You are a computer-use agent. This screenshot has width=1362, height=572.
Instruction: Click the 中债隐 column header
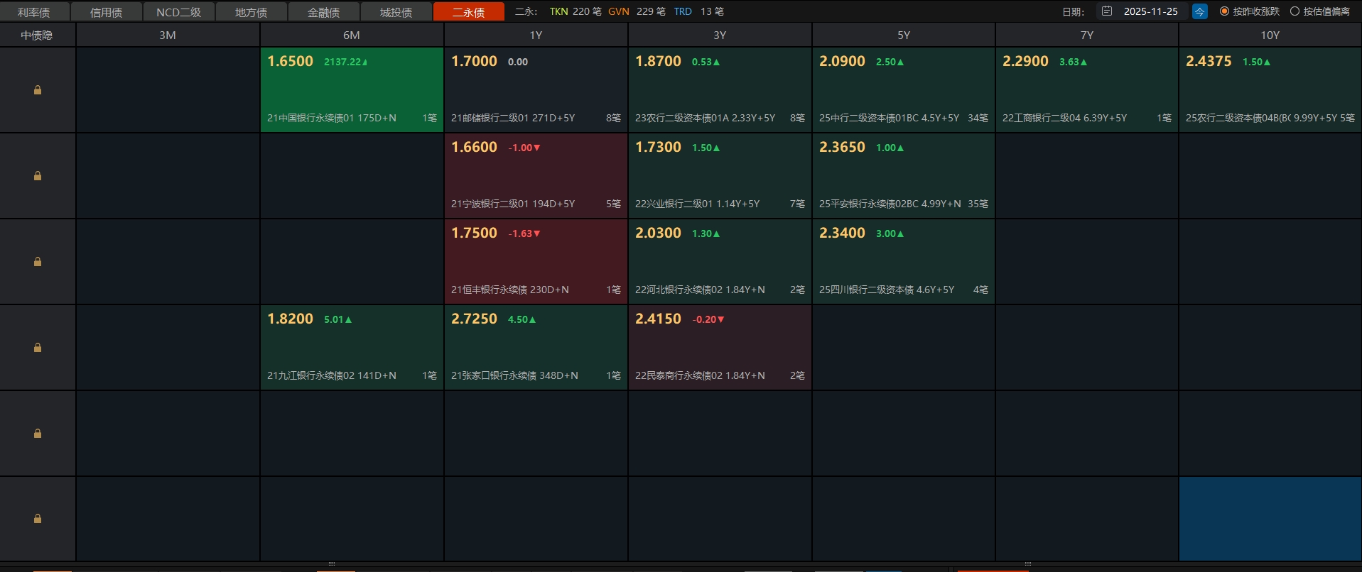[x=37, y=35]
